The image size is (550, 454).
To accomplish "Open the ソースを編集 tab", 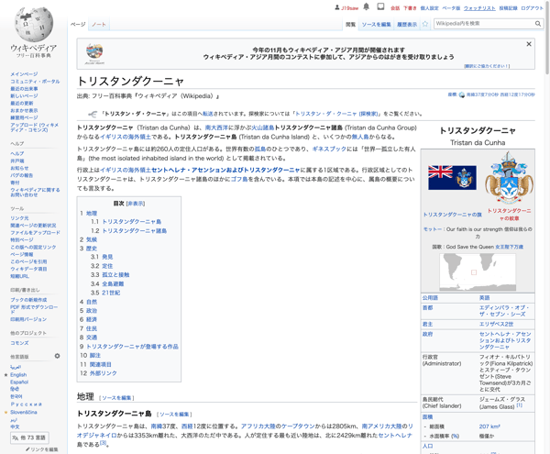I will coord(376,24).
